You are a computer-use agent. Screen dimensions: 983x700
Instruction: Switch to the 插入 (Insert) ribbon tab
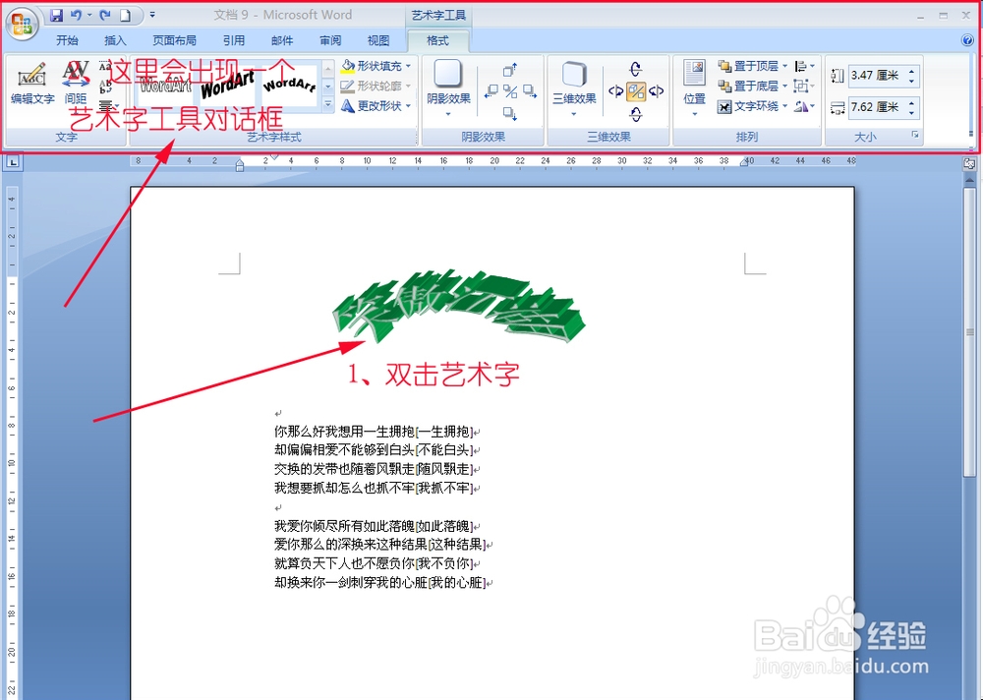click(x=115, y=40)
